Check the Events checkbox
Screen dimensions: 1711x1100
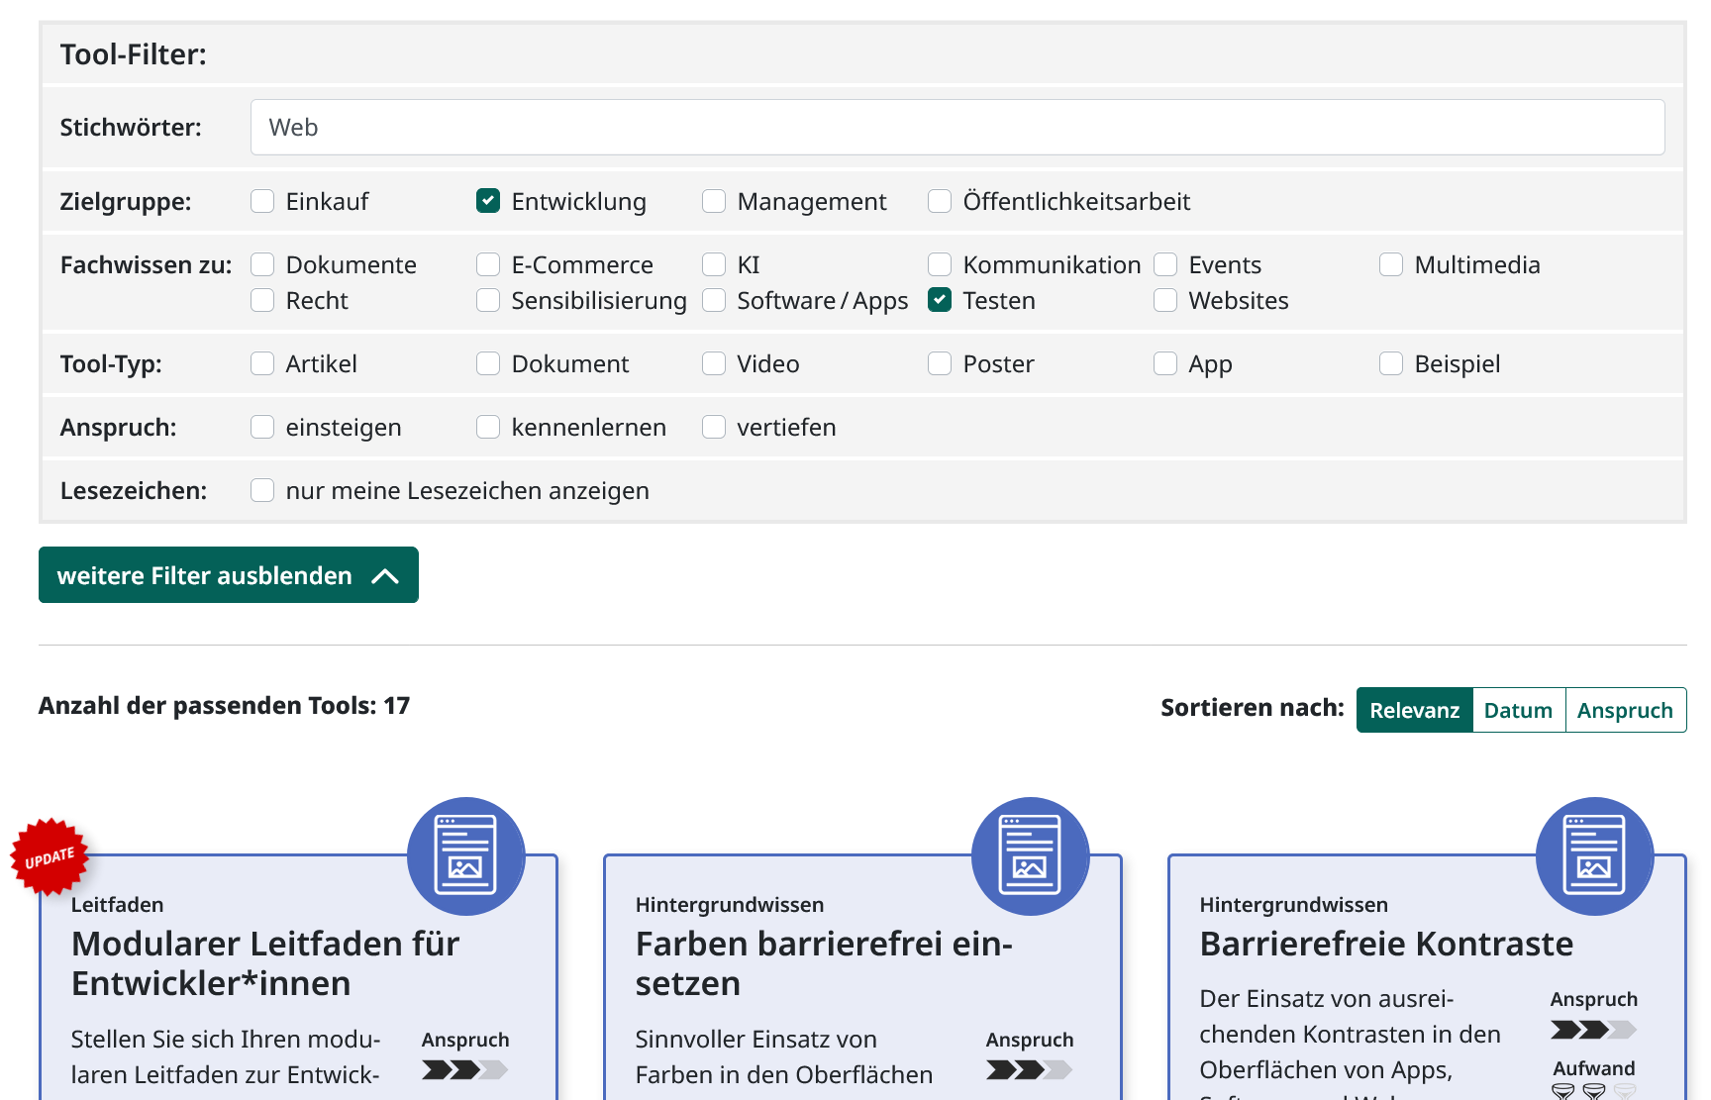pos(1165,264)
